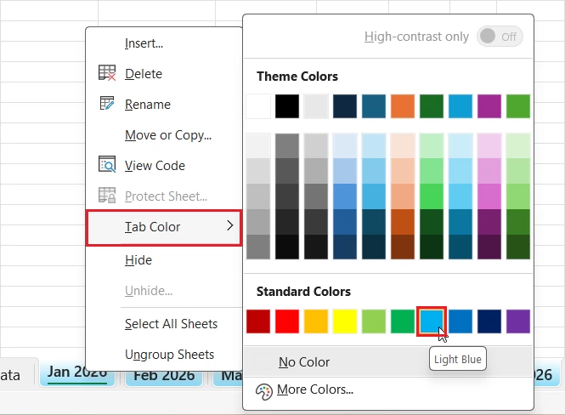Pick the Dark Red standard color swatch
Image resolution: width=565 pixels, height=415 pixels.
pyautogui.click(x=258, y=321)
